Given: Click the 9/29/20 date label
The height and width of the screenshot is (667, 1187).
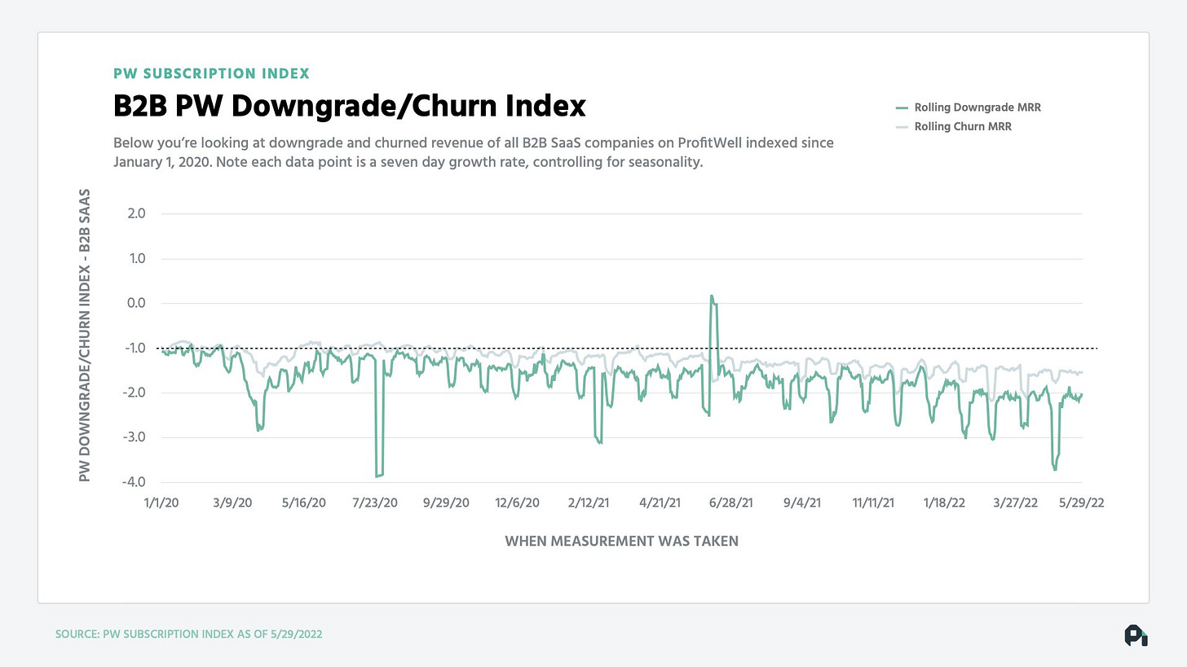Looking at the screenshot, I should click(x=445, y=502).
